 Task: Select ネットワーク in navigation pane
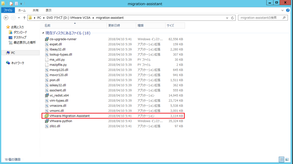click(17, 63)
